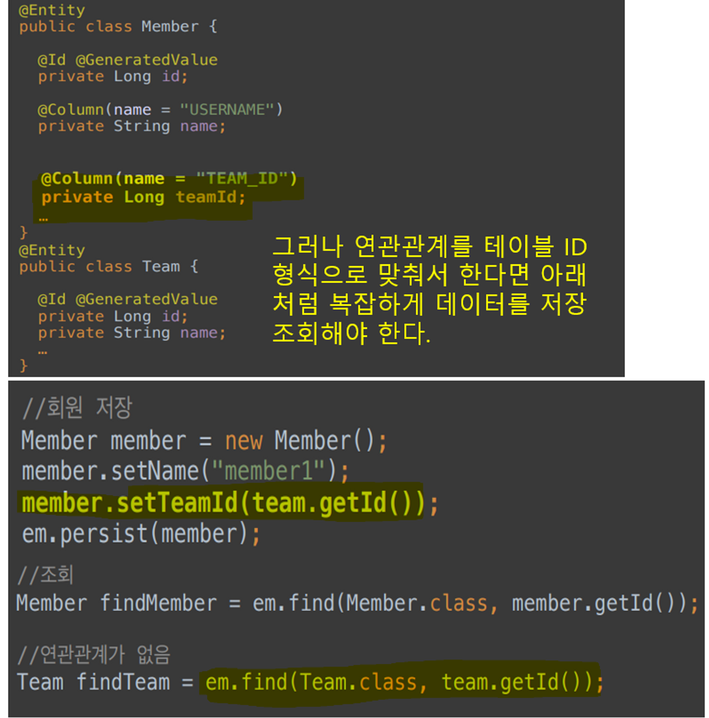The width and height of the screenshot is (709, 718).
Task: Click the Member class name in declaration
Action: coord(170,27)
